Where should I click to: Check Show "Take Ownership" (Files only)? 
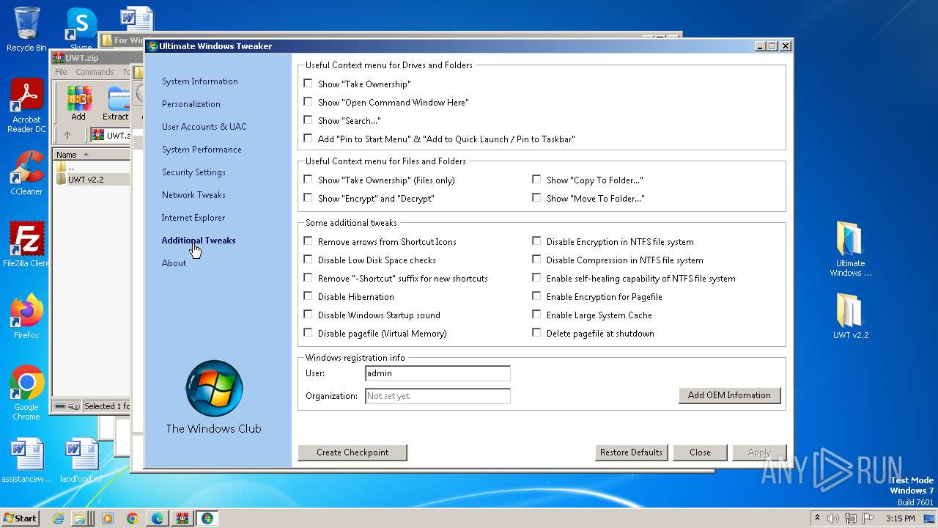click(x=308, y=180)
